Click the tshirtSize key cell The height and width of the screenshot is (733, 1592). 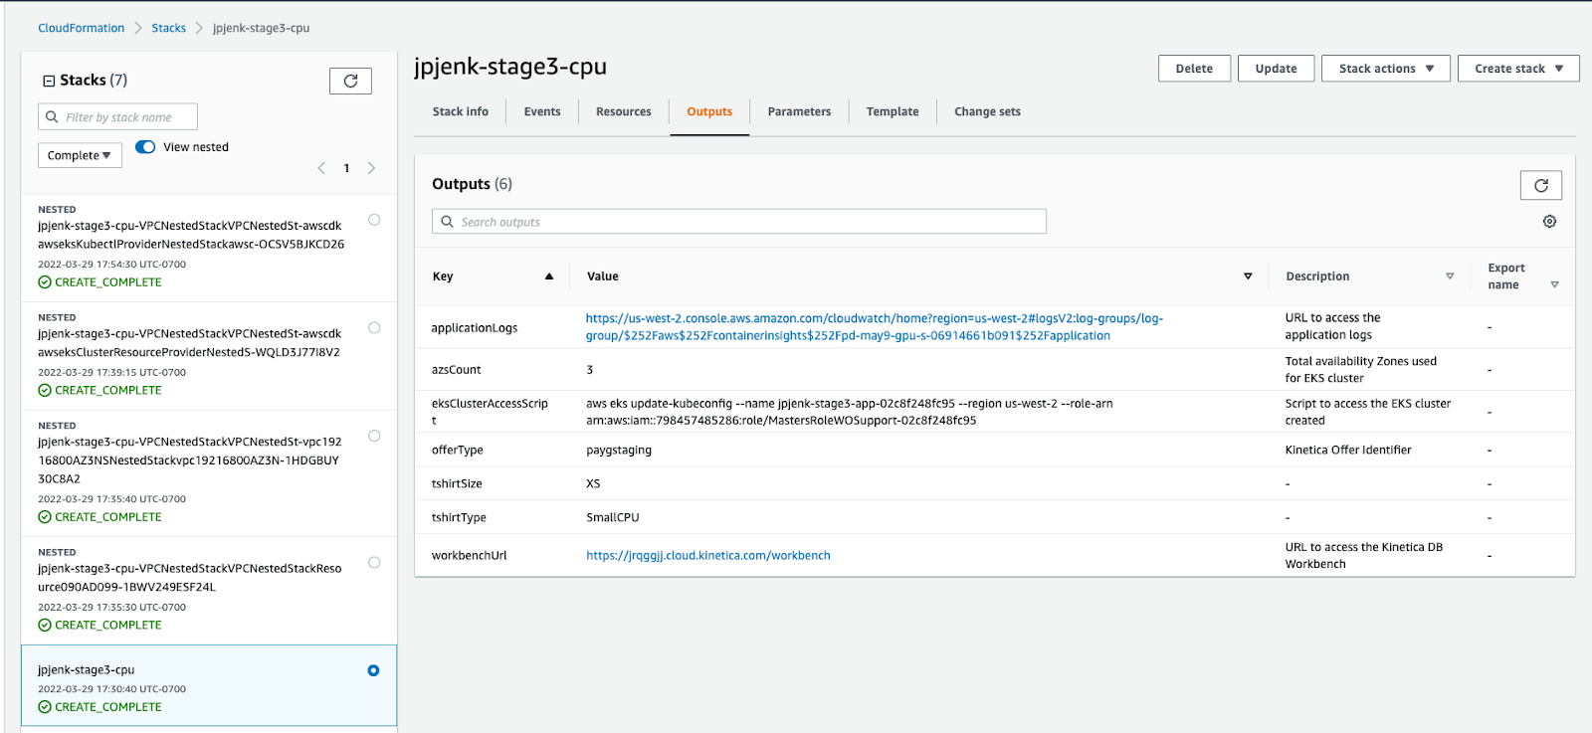point(457,484)
